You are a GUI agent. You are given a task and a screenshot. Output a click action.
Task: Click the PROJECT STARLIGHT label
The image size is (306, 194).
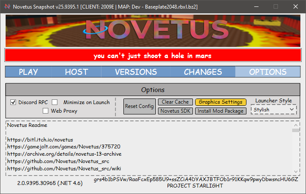pyautogui.click(x=195, y=186)
